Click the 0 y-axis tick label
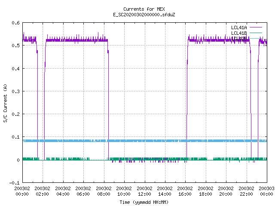This screenshot has width=275, height=206. [18, 160]
